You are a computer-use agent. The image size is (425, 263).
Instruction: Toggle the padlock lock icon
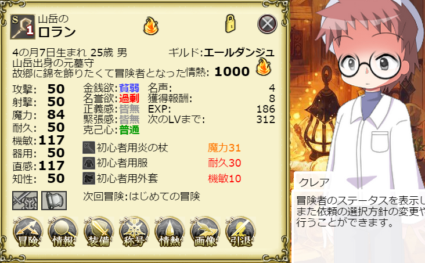pos(230,24)
